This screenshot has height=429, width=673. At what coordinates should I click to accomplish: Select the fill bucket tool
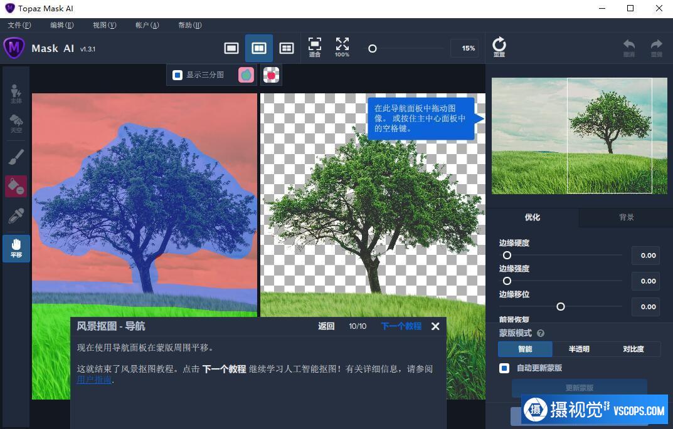pos(16,187)
